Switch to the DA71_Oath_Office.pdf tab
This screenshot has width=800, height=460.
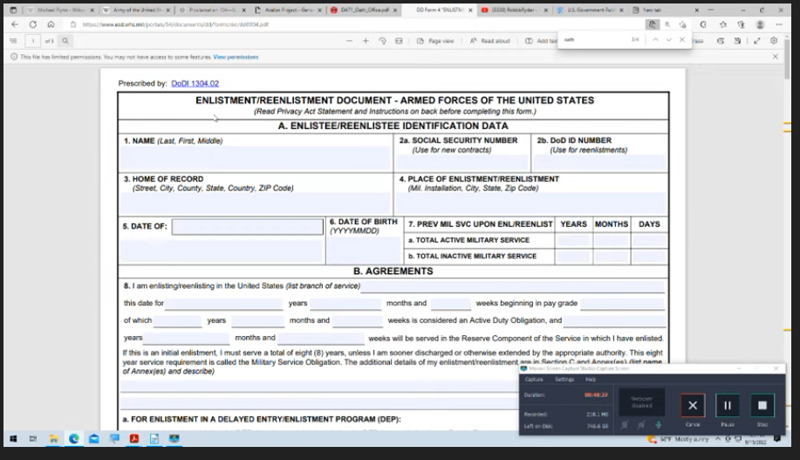click(363, 10)
